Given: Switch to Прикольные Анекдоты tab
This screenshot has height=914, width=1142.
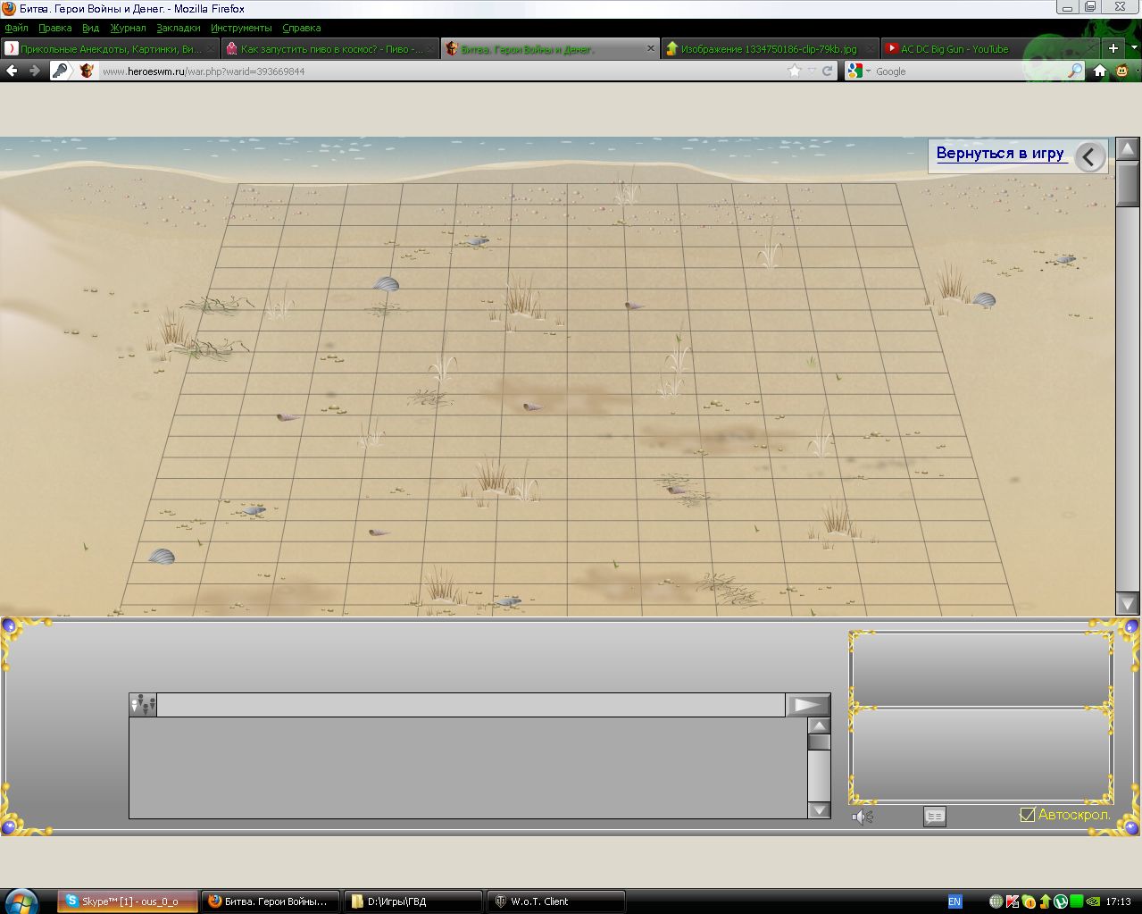Looking at the screenshot, I should (x=110, y=49).
